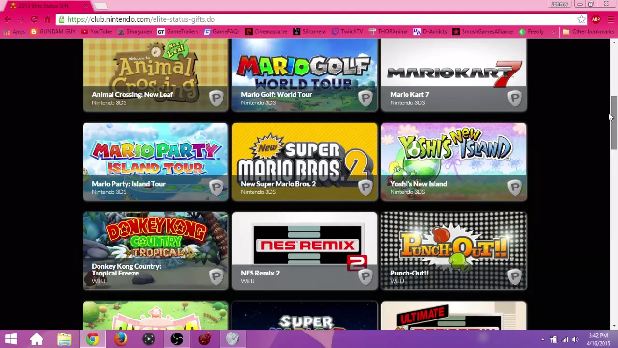This screenshot has width=618, height=348.
Task: Open the Feedly bookmark
Action: (531, 32)
